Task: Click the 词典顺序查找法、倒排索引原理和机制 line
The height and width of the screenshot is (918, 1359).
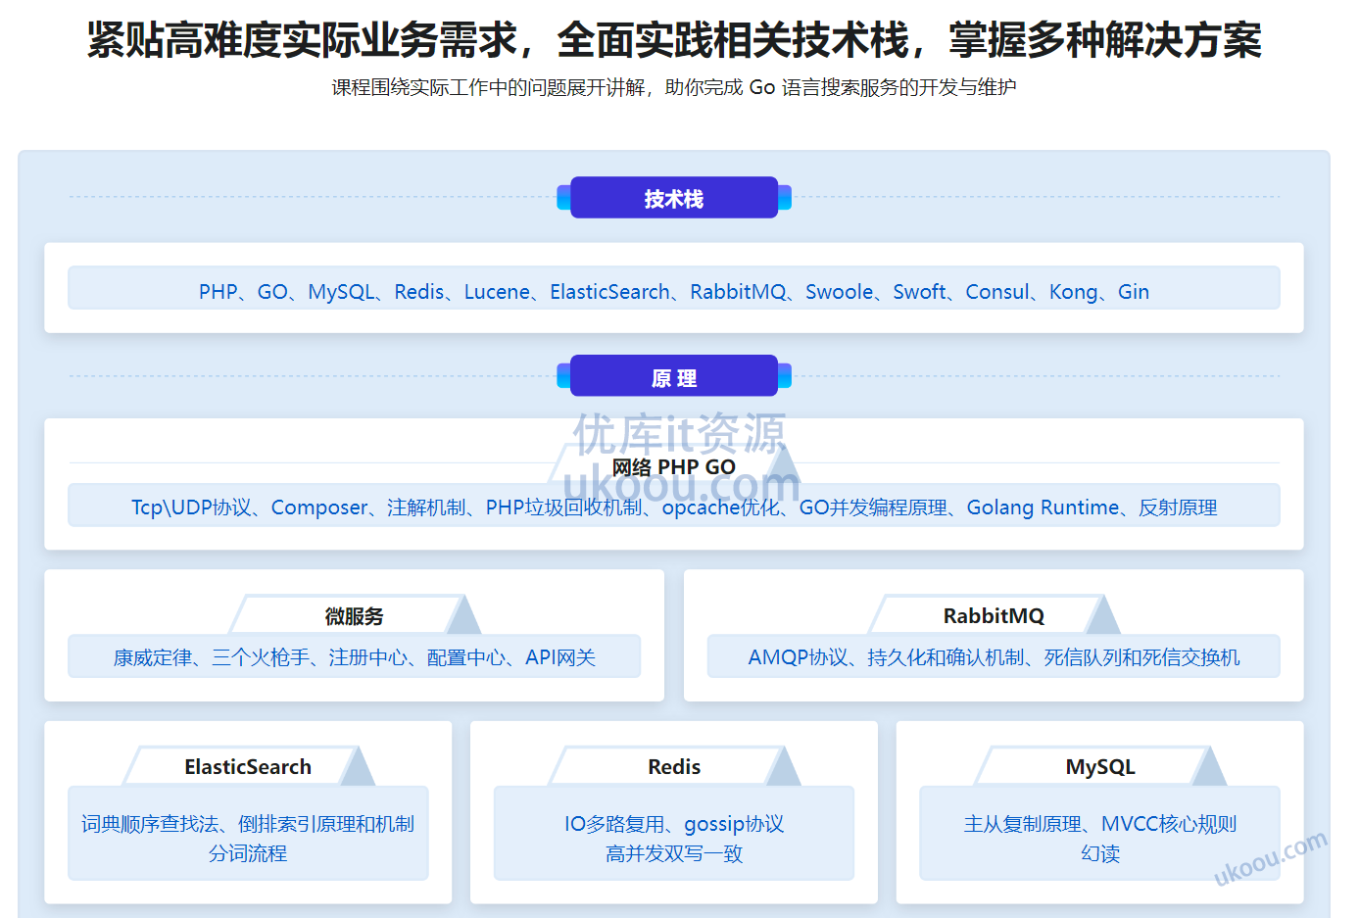Action: (x=248, y=824)
